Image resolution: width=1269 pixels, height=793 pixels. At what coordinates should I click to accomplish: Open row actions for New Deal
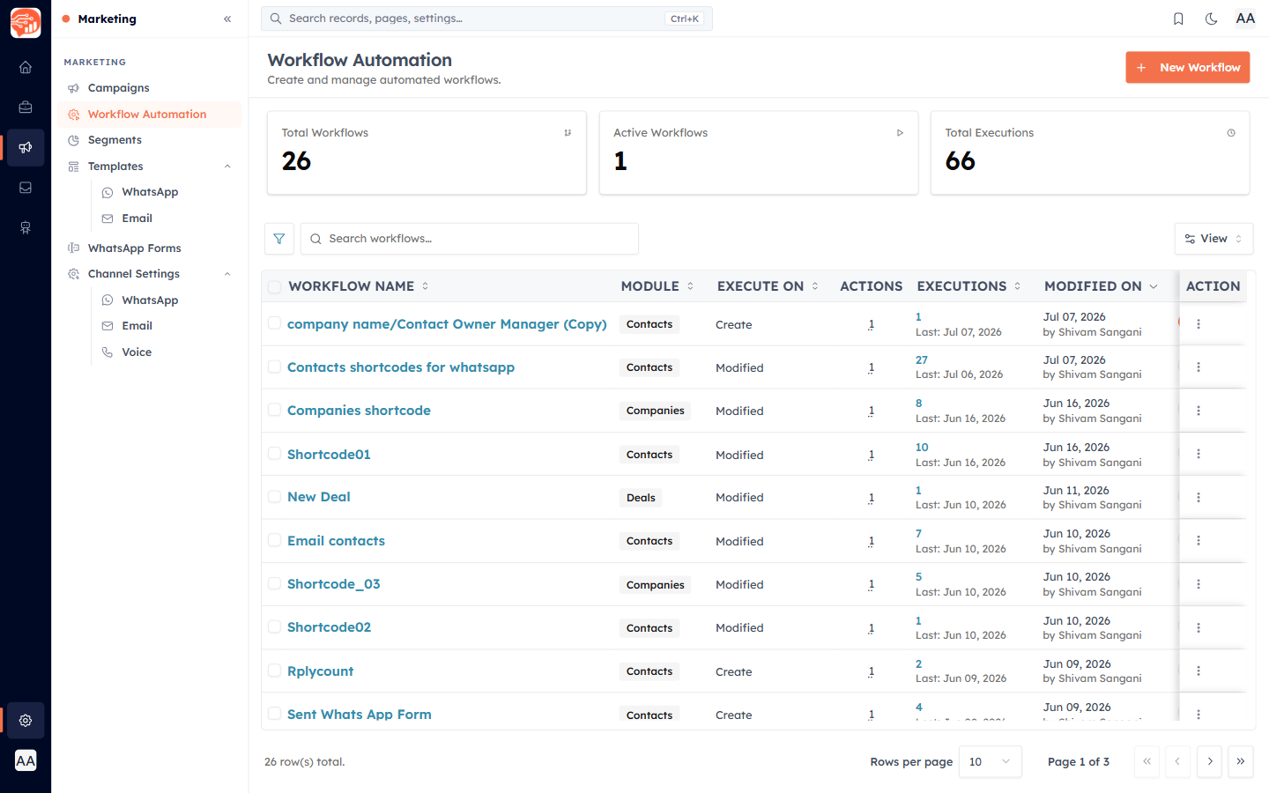click(1198, 498)
